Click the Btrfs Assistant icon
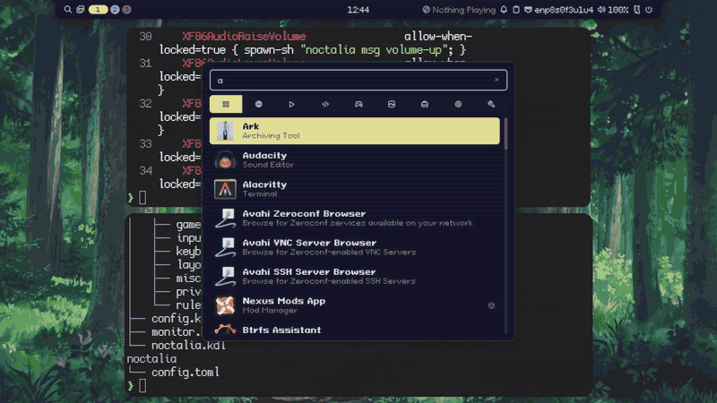 (x=225, y=330)
